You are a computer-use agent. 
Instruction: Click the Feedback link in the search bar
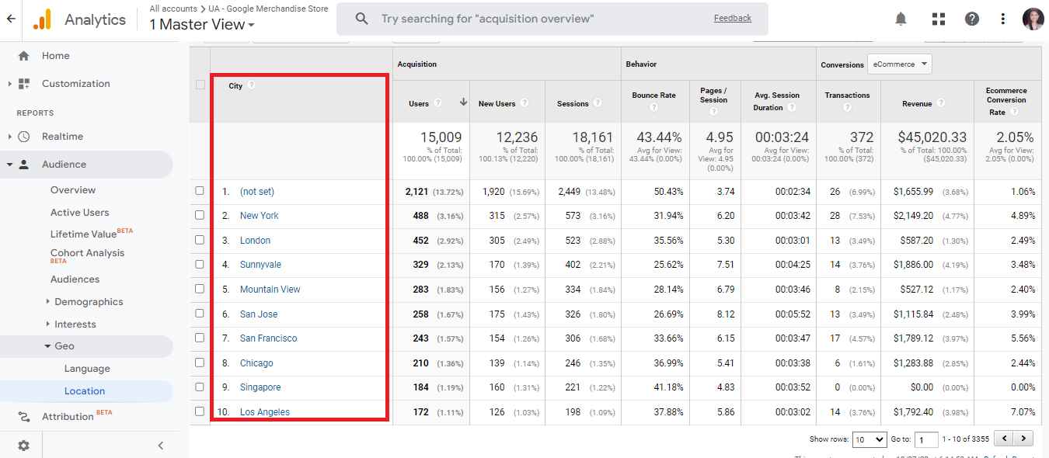[731, 16]
